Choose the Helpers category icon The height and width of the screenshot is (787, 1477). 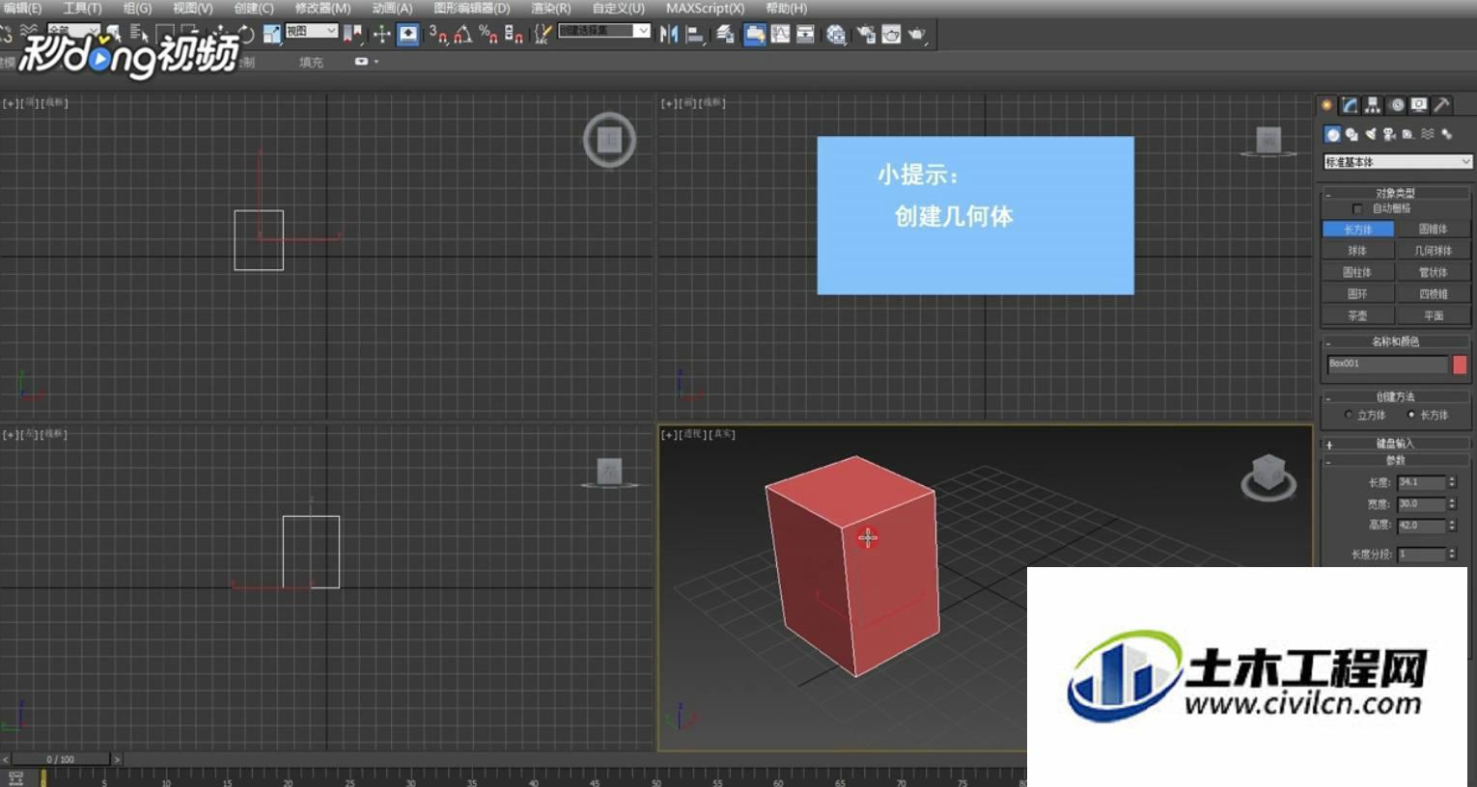coord(1407,134)
